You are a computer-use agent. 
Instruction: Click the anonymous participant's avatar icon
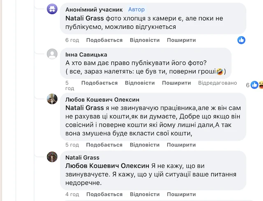[x=52, y=9]
